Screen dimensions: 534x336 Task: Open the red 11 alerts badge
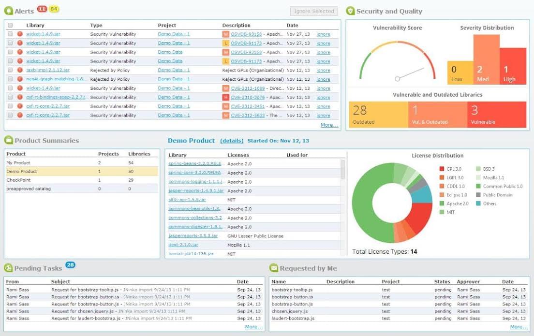pyautogui.click(x=42, y=9)
